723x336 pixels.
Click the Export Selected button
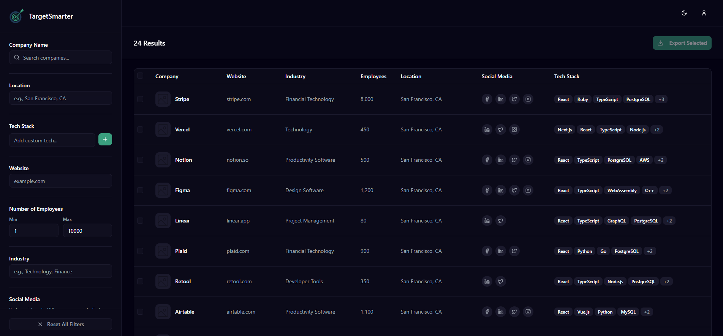tap(682, 43)
